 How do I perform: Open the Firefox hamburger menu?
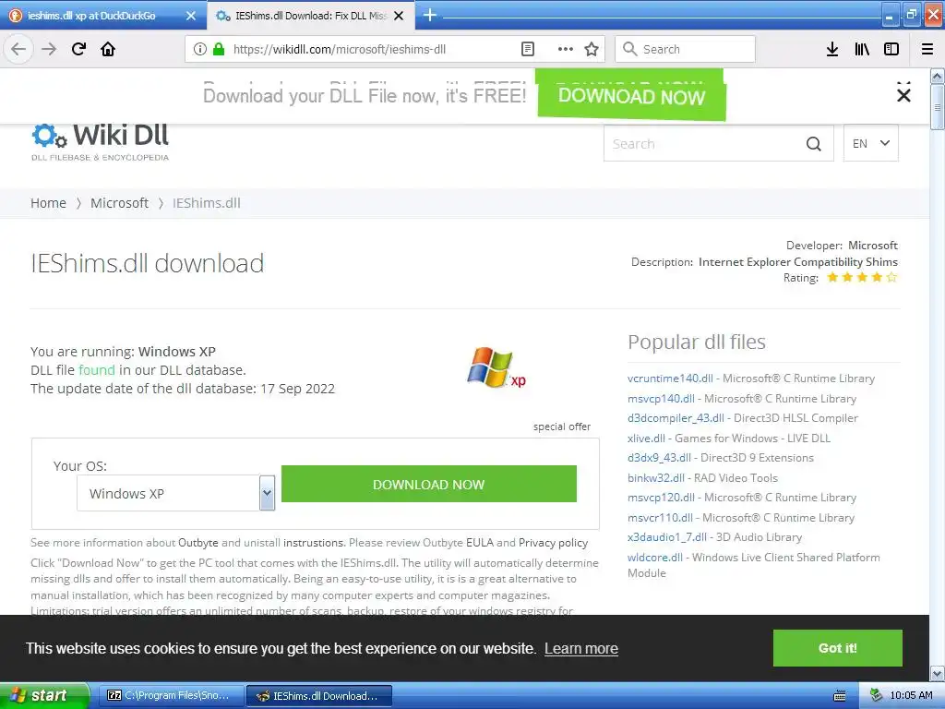927,49
